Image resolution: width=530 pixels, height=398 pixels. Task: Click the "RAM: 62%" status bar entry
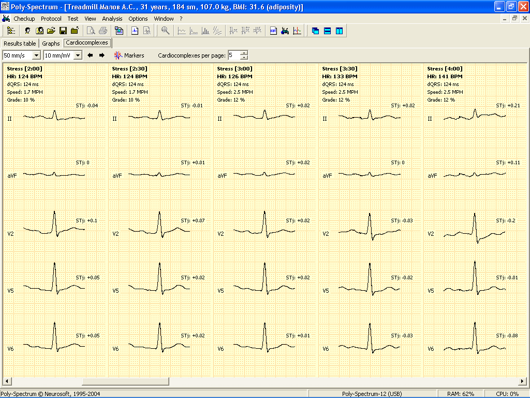tap(460, 394)
